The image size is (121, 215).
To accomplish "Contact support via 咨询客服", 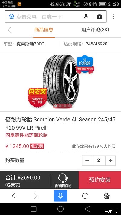I will [x=63, y=180].
